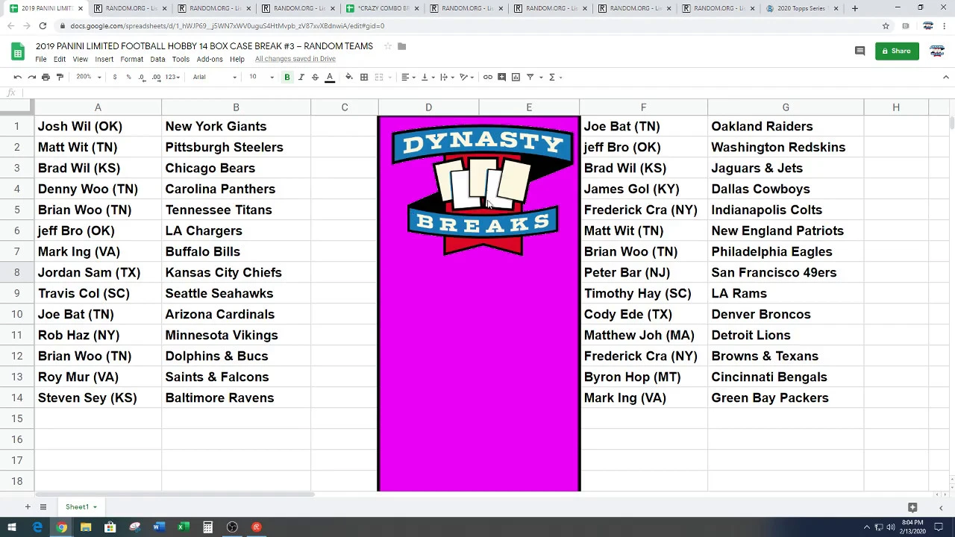Open Word from the taskbar

tap(159, 527)
